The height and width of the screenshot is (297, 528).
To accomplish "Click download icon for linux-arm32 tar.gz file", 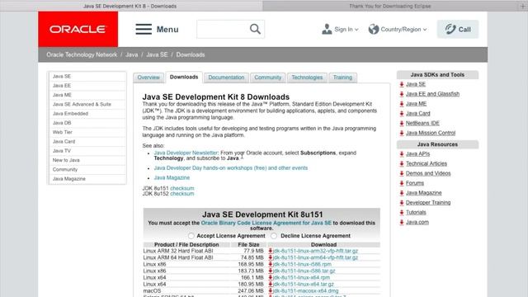I will pos(270,251).
